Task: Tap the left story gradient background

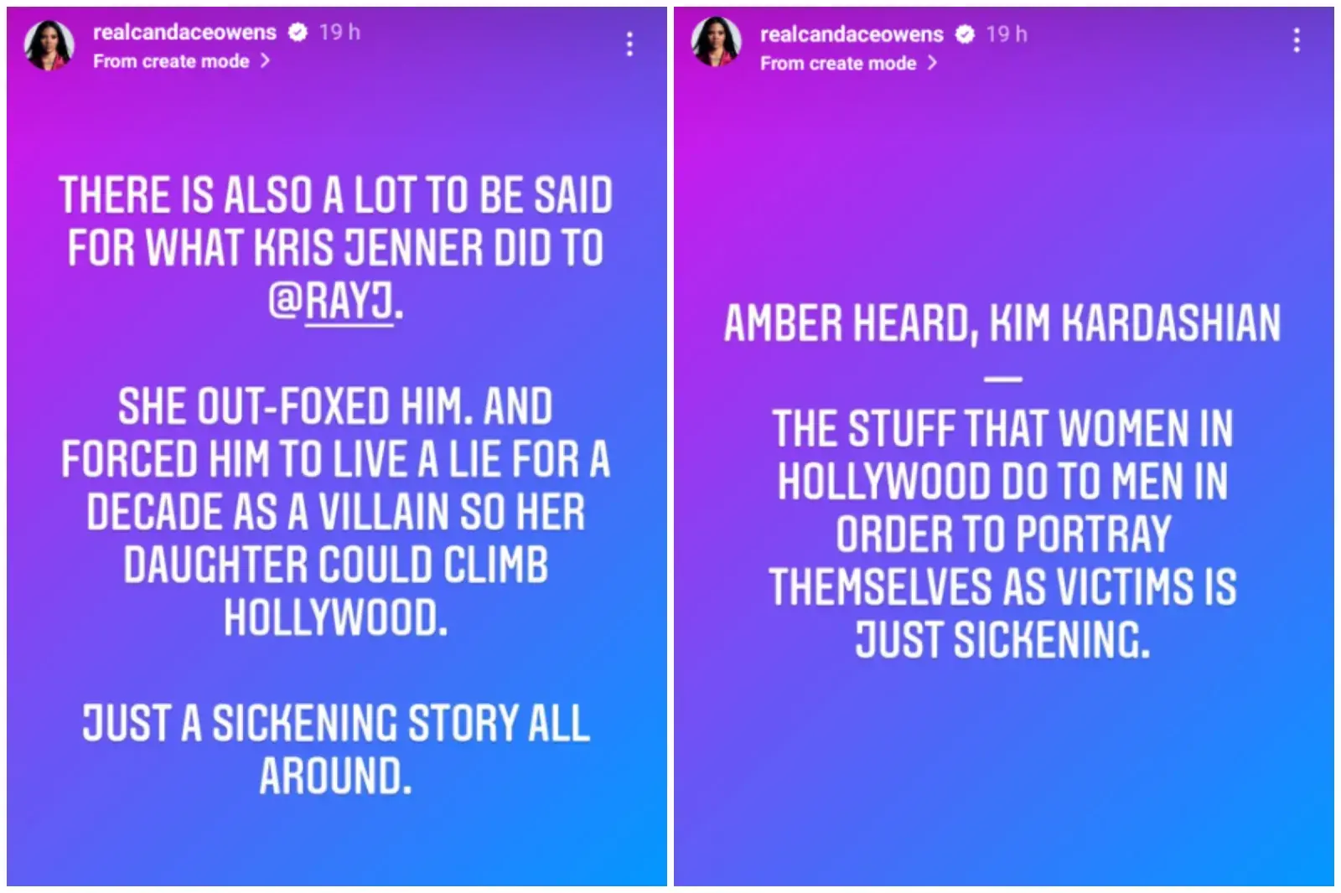Action: pos(335,838)
